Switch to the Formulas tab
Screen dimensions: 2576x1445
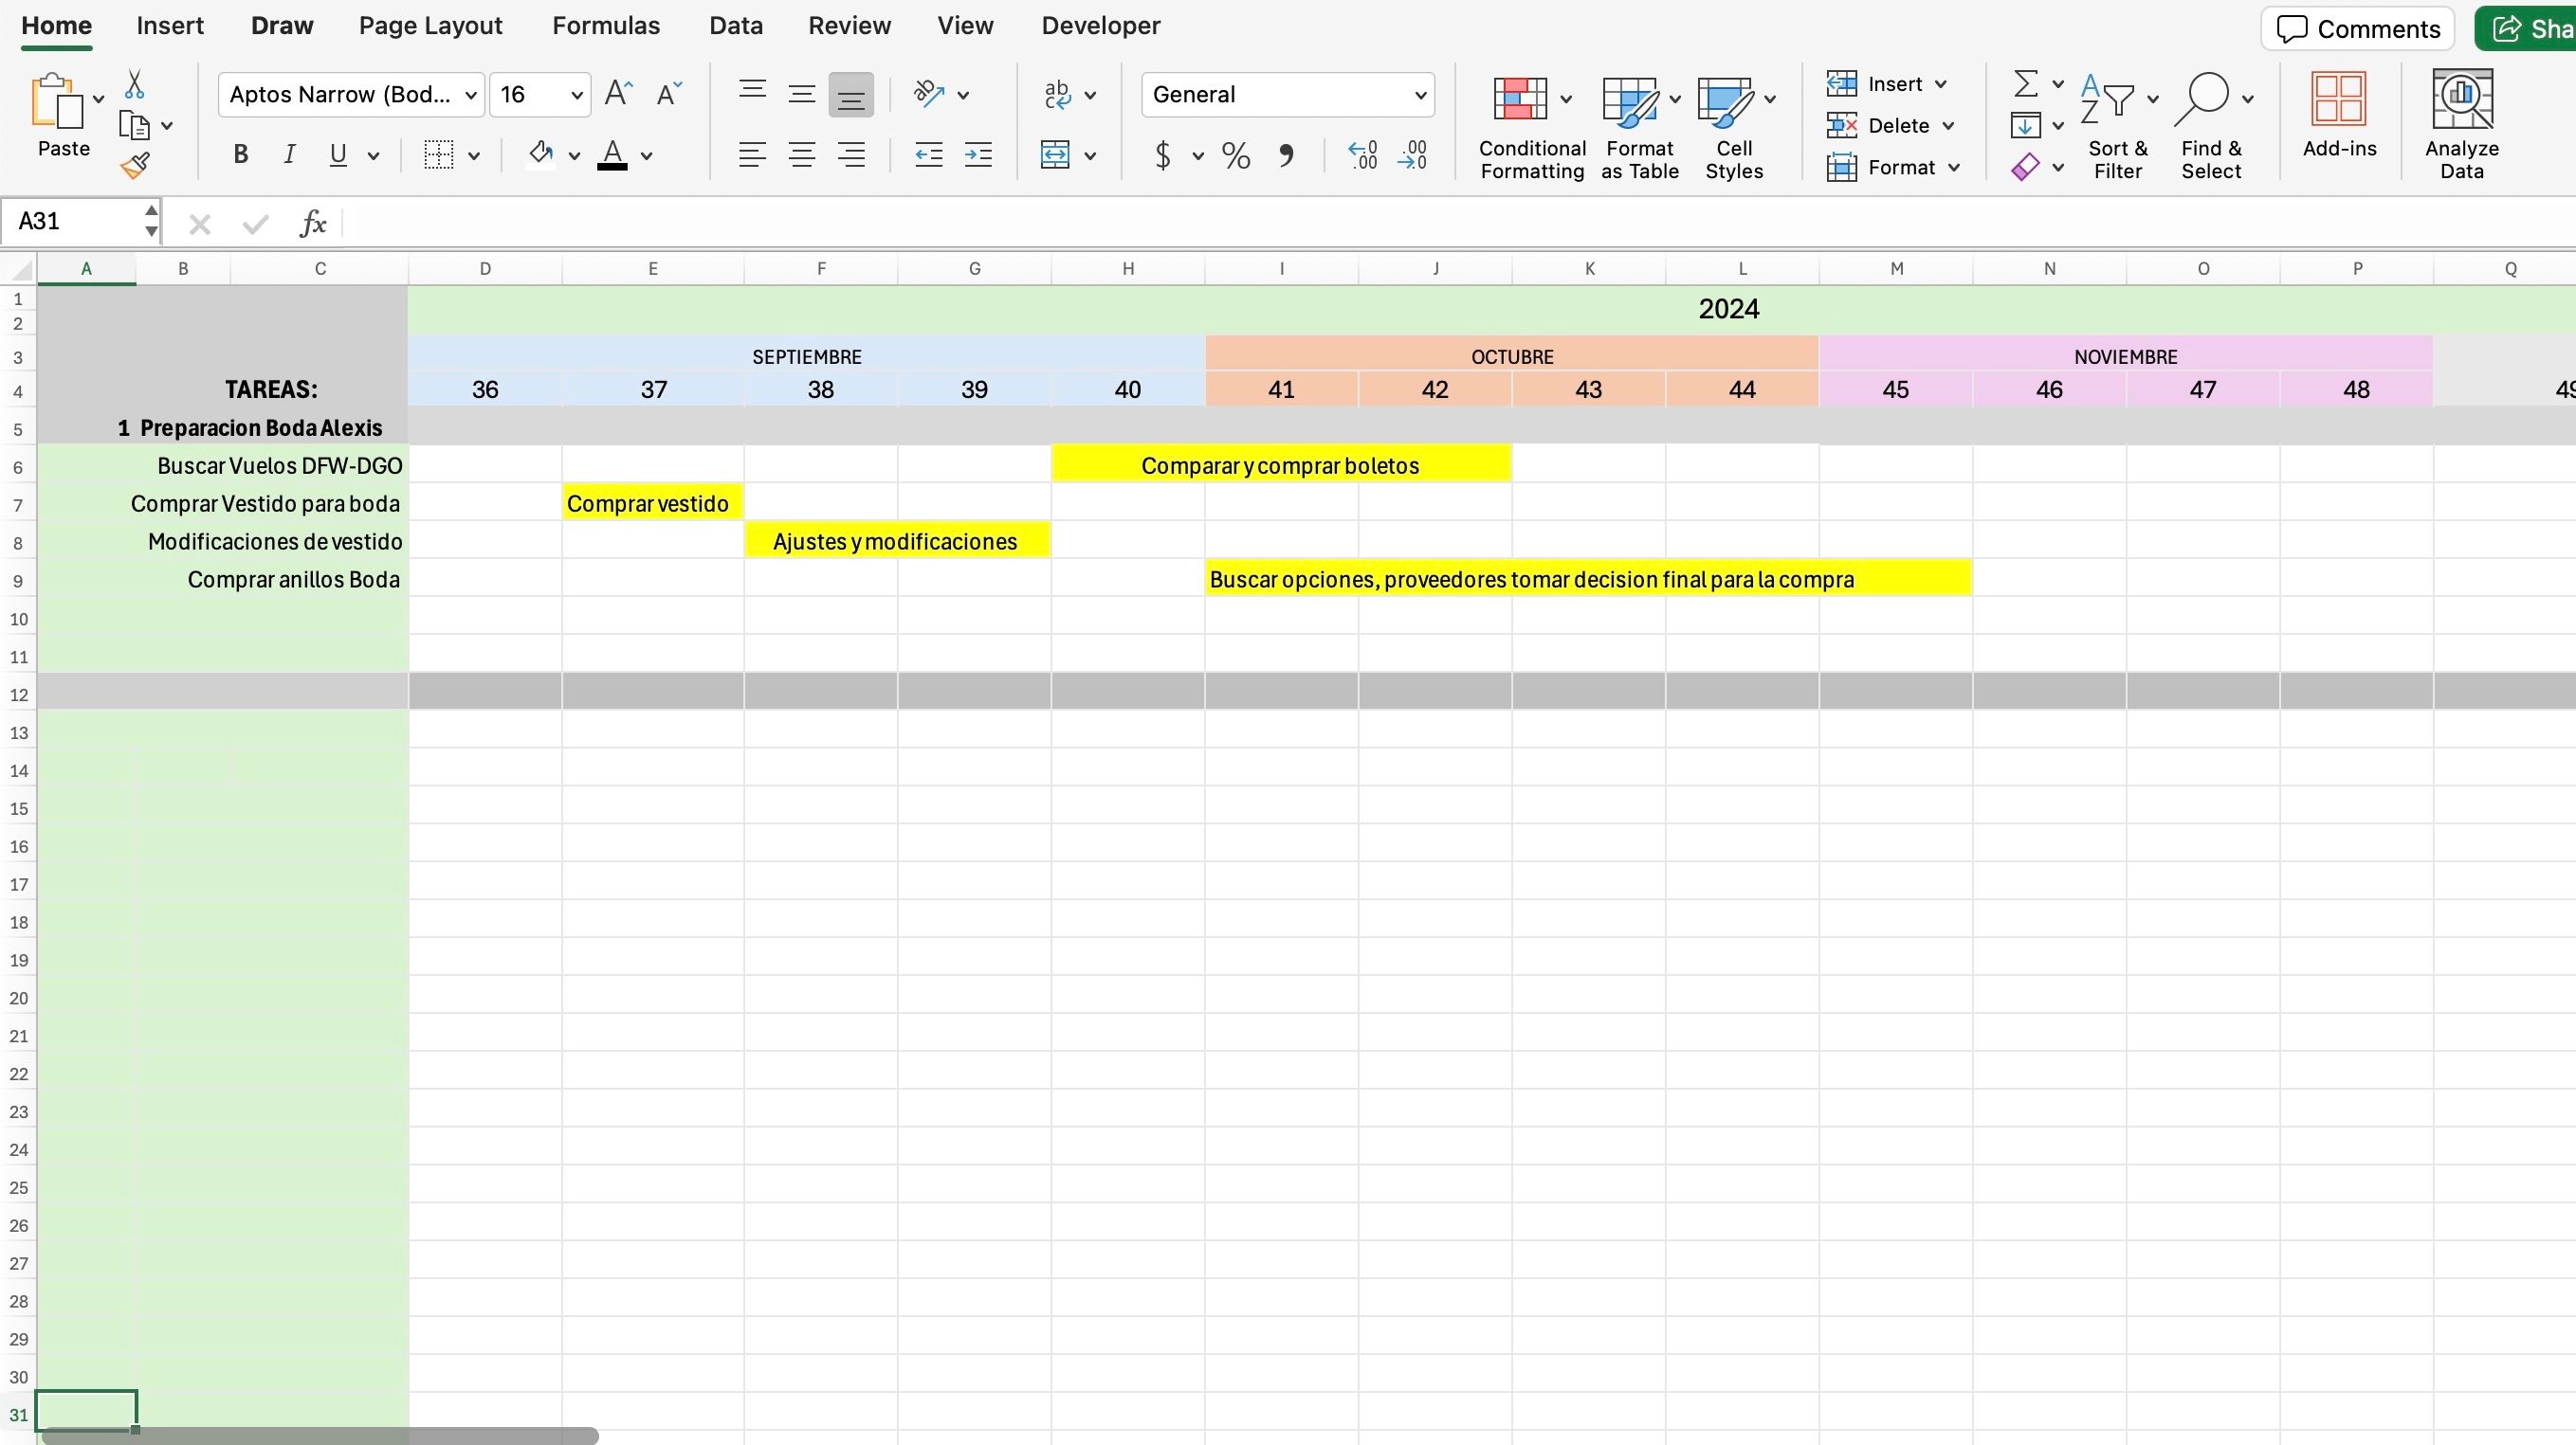(x=606, y=26)
